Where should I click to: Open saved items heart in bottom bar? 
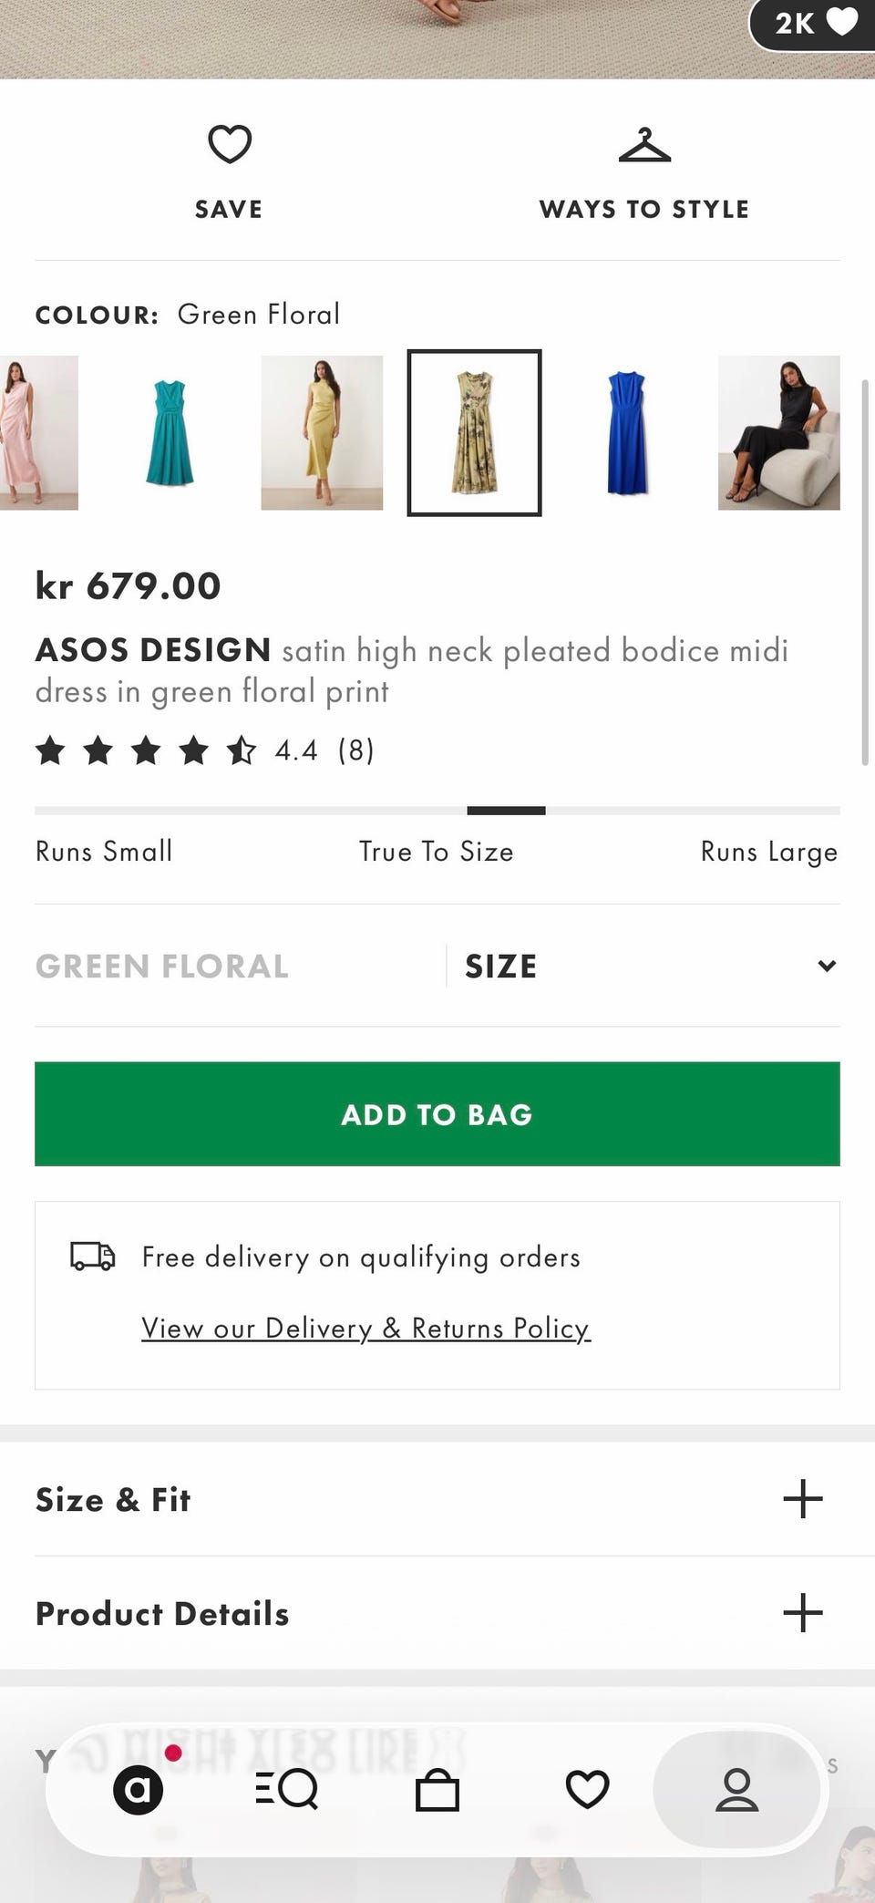[x=587, y=1789]
